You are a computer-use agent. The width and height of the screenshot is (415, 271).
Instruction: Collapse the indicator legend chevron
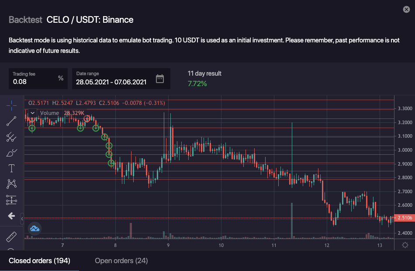tap(32, 113)
